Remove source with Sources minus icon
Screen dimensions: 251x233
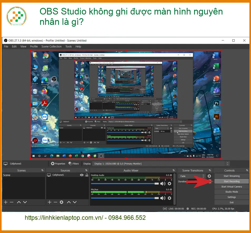(x=55, y=202)
